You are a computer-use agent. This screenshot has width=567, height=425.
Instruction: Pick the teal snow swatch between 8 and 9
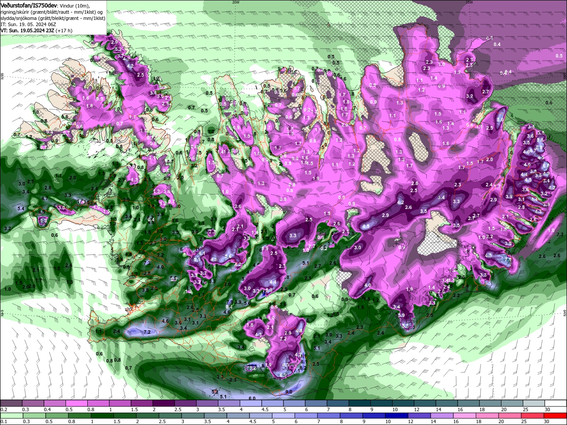pos(359,403)
